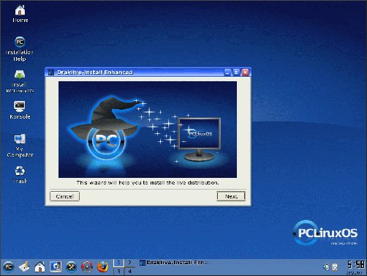Screen dimensions: 367x276
Task: Click the show desktop pencil icon in panel
Action: [x=24, y=266]
